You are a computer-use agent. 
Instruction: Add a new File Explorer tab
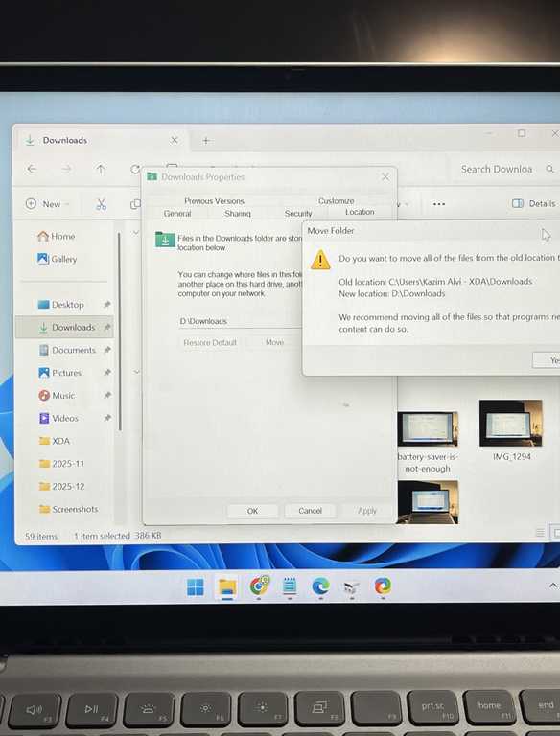206,140
